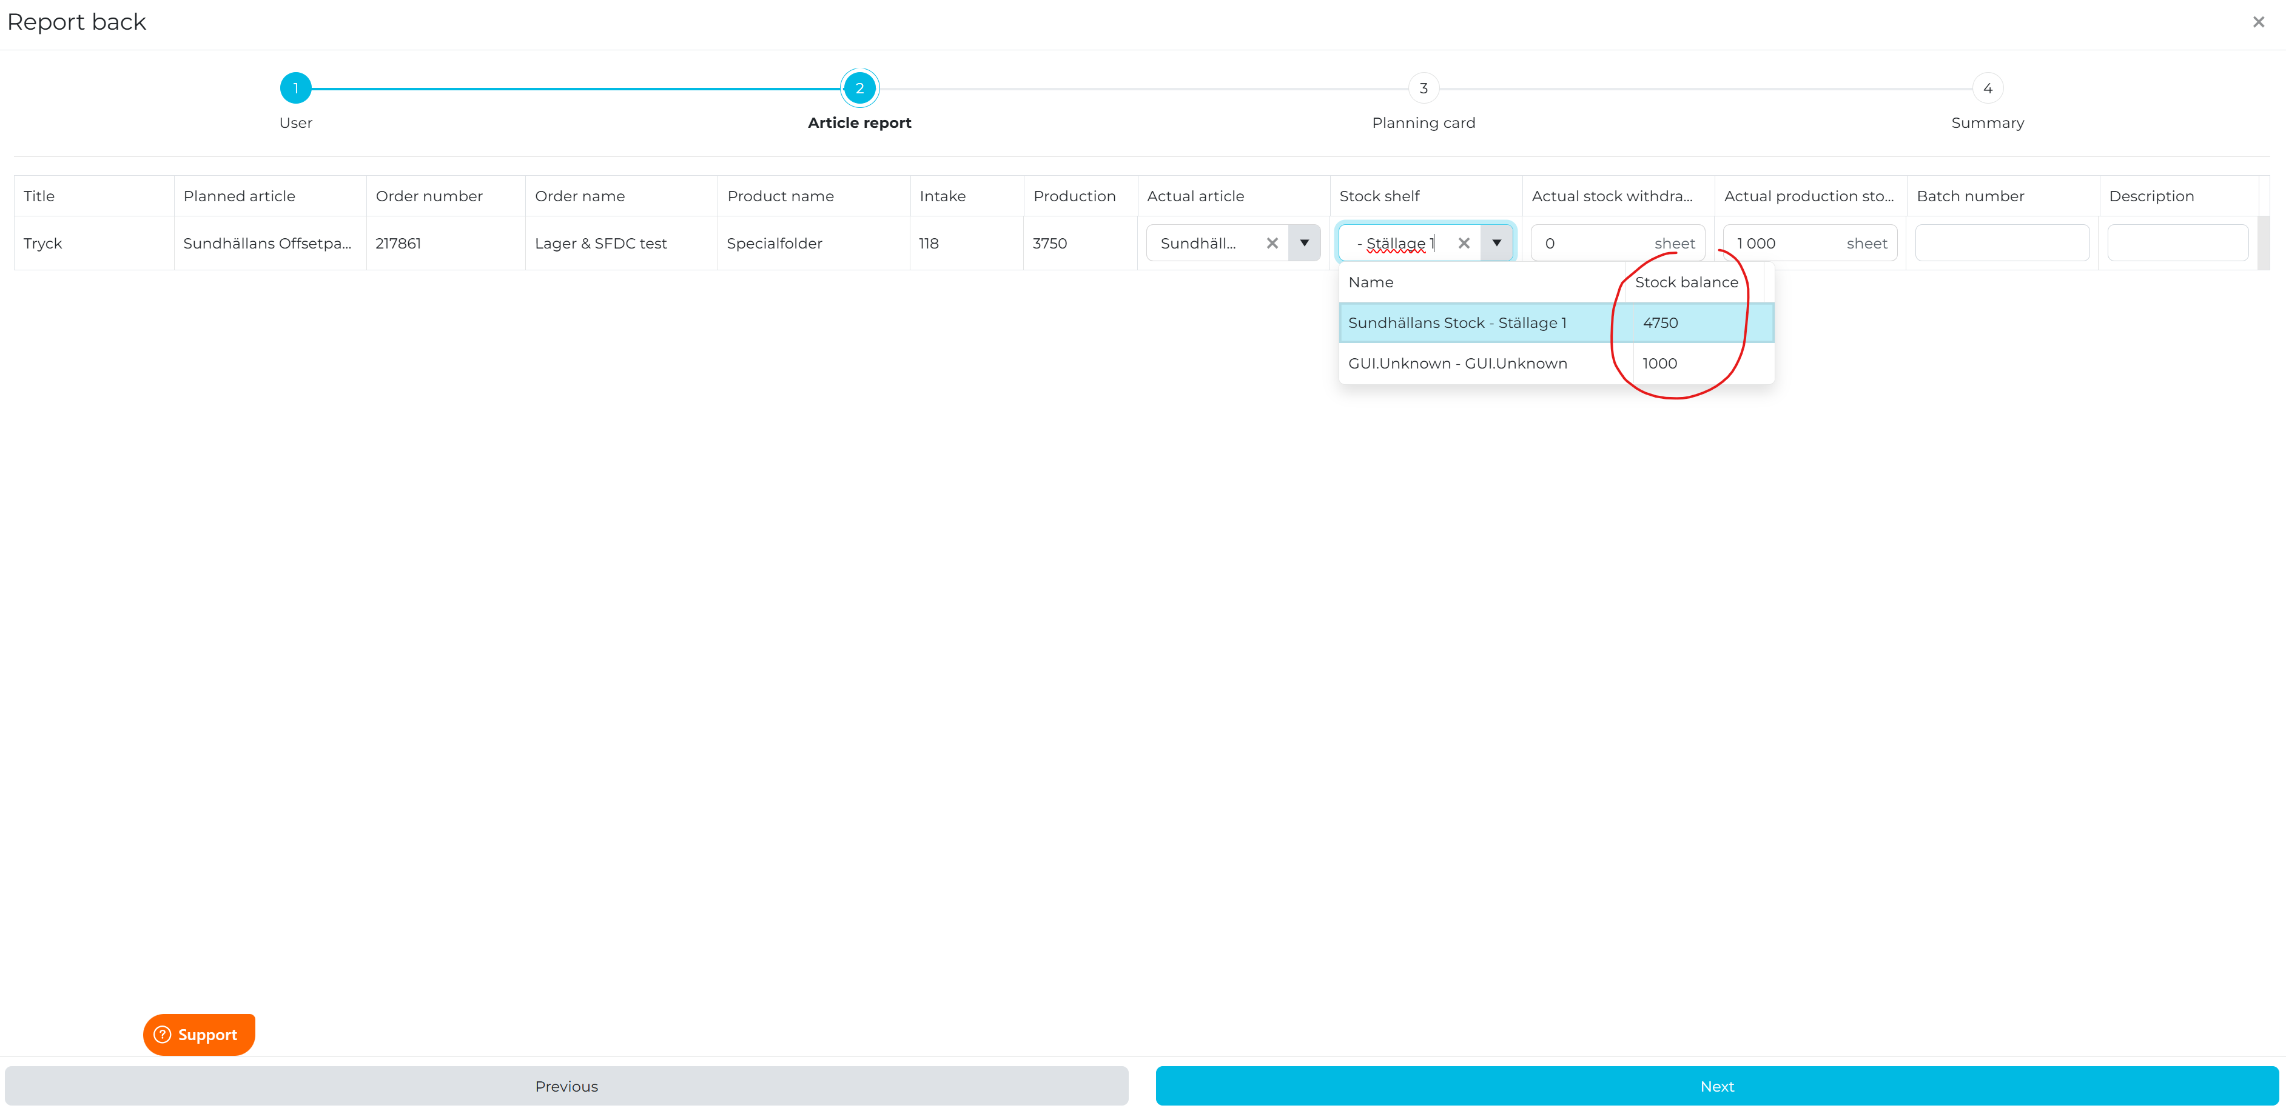Viewport: 2286px width, 1111px height.
Task: Jump to step 3 Planning card circle
Action: coord(1424,88)
